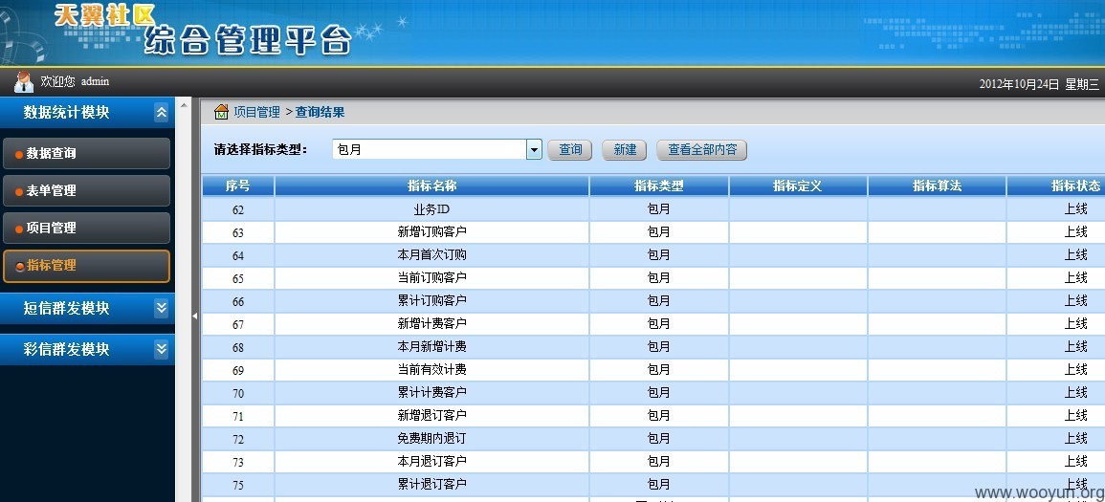Click 查询结果 breadcrumb text
The image size is (1105, 502).
320,112
